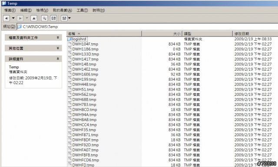Open the 檢視(V) menu

pyautogui.click(x=42, y=10)
